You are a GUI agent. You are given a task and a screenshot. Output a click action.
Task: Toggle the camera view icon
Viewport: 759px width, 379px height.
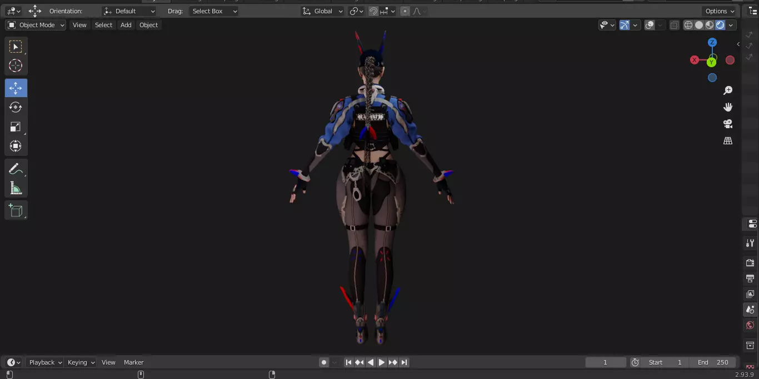[x=728, y=124]
